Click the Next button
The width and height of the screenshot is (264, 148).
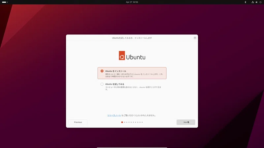coord(186,122)
